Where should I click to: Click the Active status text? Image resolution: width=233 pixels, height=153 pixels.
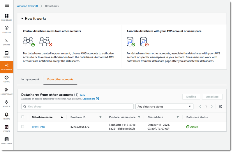click(x=194, y=127)
